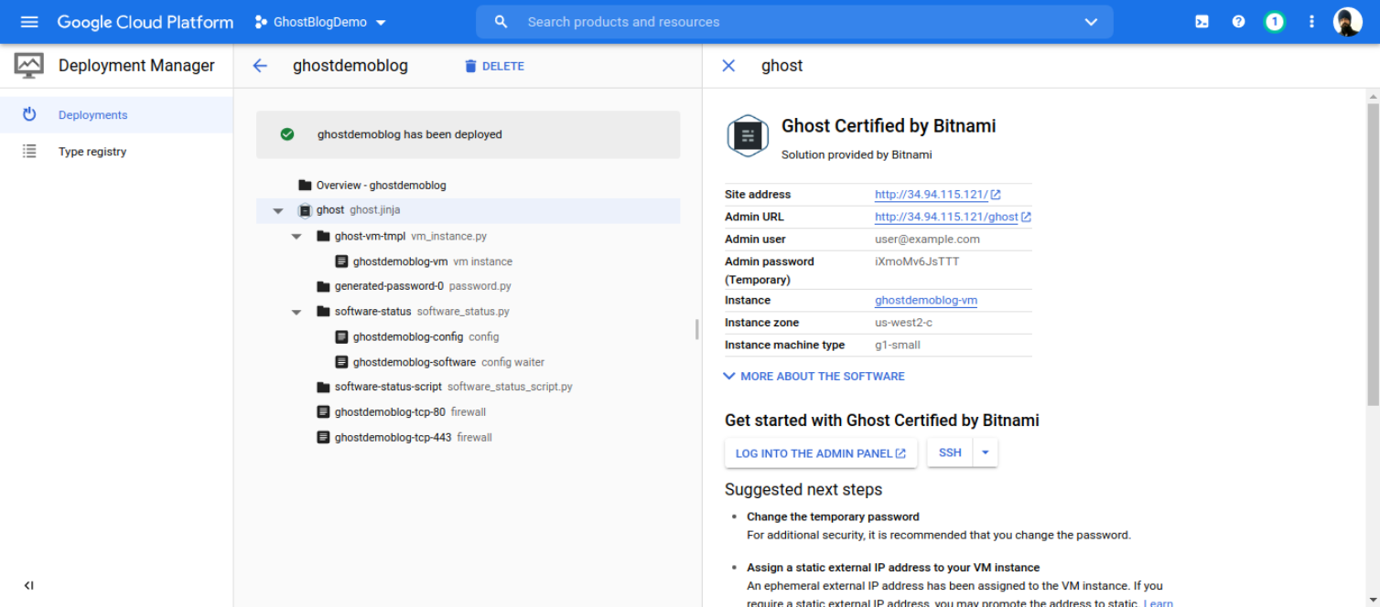The image size is (1380, 607).
Task: Click the back arrow next to ghostdemoblog
Action: pyautogui.click(x=260, y=65)
